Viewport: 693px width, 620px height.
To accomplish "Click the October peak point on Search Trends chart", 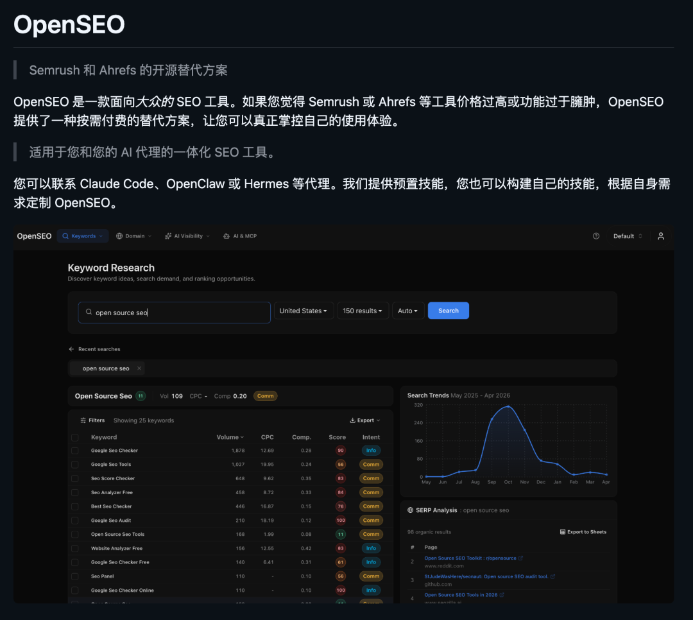I will (x=508, y=406).
